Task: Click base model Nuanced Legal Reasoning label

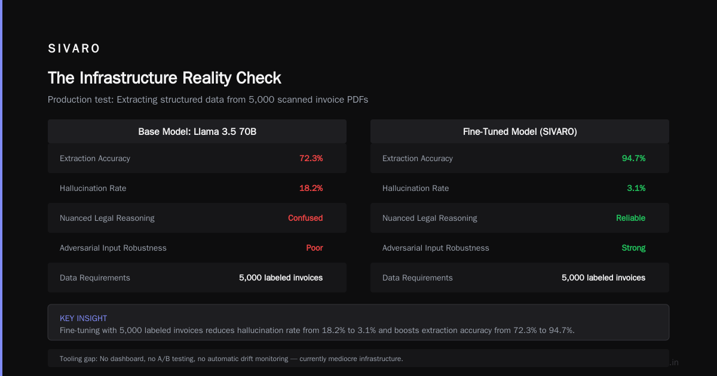Action: (107, 218)
